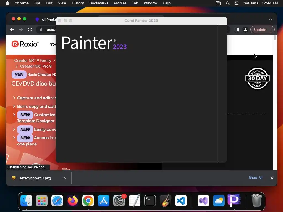Open the Edit menu

(49, 3)
